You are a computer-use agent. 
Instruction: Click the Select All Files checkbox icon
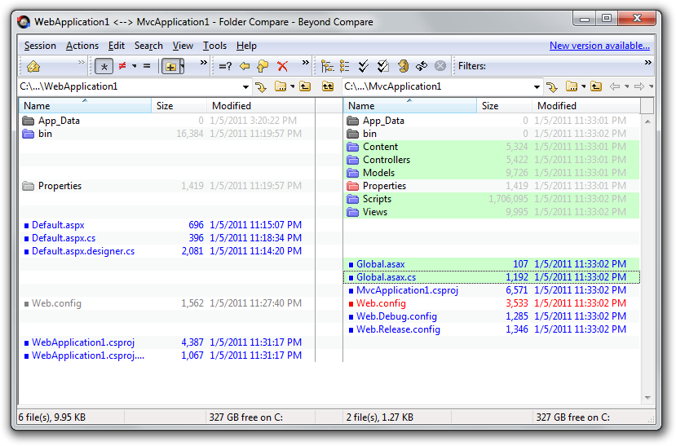(382, 66)
